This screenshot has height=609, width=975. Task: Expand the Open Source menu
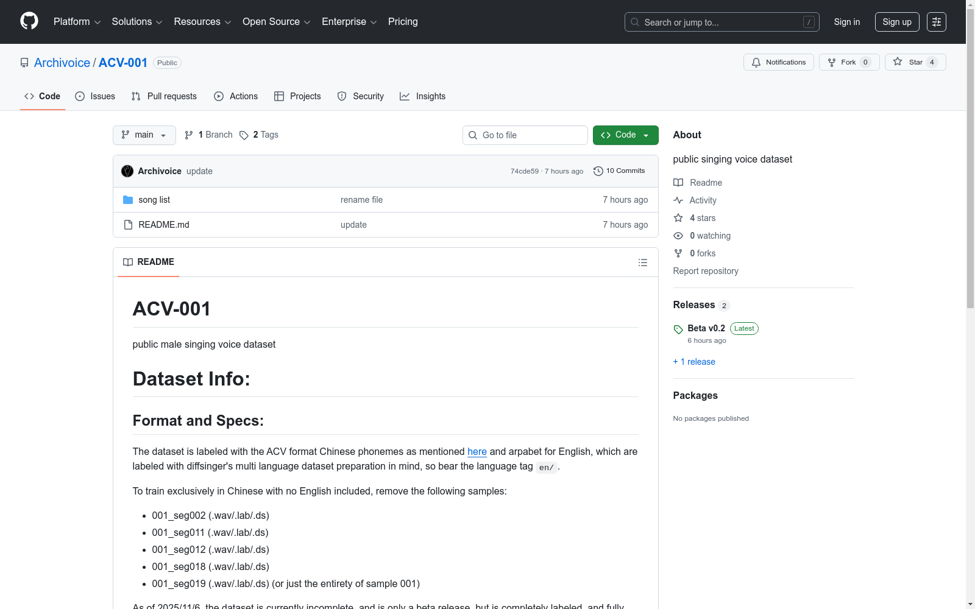[277, 22]
